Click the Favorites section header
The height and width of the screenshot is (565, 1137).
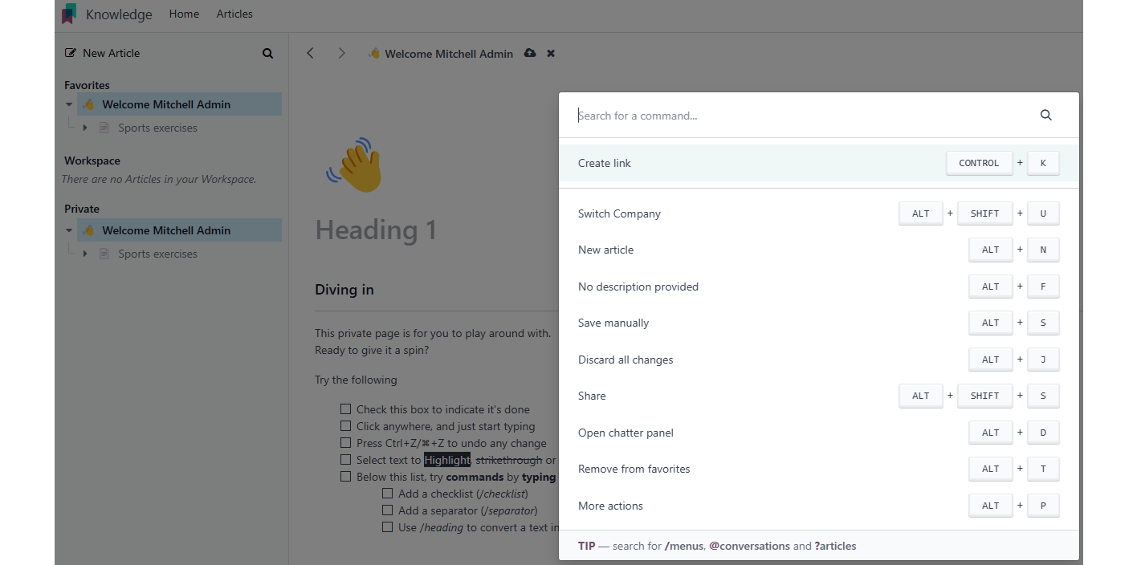tap(87, 85)
